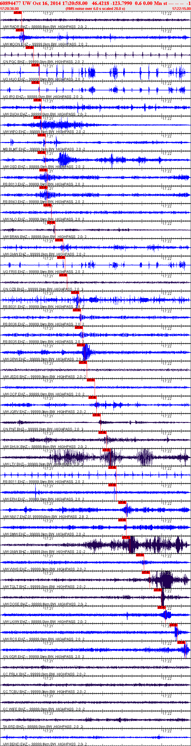Click the pick flag on the CN GDR trace

(181, 642)
